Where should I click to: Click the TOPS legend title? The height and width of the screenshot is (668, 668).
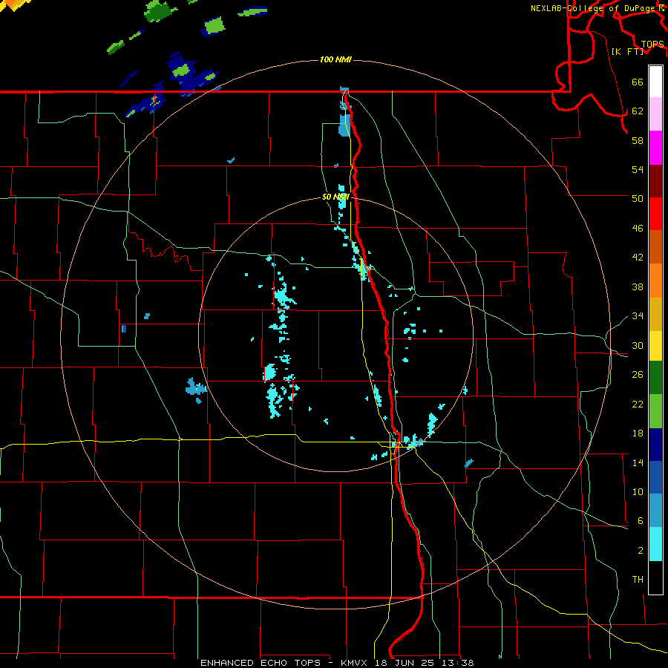[652, 45]
